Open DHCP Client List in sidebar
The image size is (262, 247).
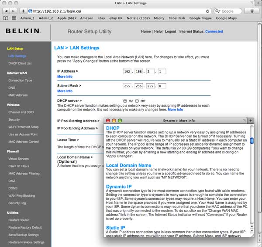(20, 63)
